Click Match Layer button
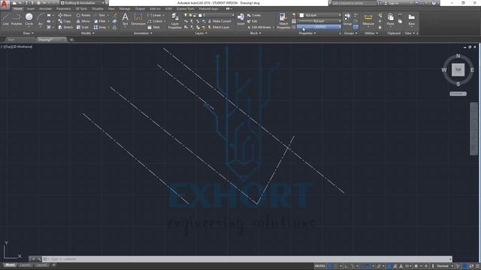Screen dimensions: 481x270 click(x=219, y=27)
